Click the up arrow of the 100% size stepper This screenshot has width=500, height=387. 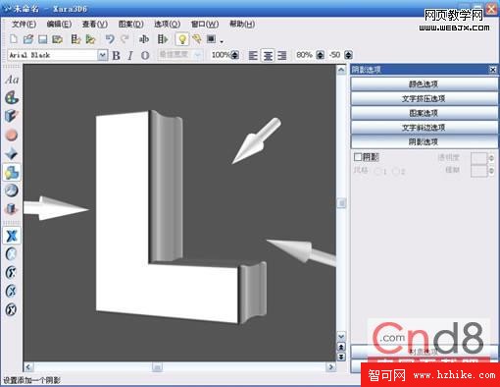point(235,52)
